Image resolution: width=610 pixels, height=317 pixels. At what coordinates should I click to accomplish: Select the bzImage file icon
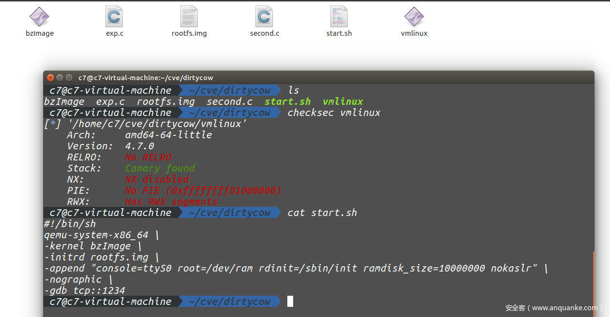click(x=39, y=17)
